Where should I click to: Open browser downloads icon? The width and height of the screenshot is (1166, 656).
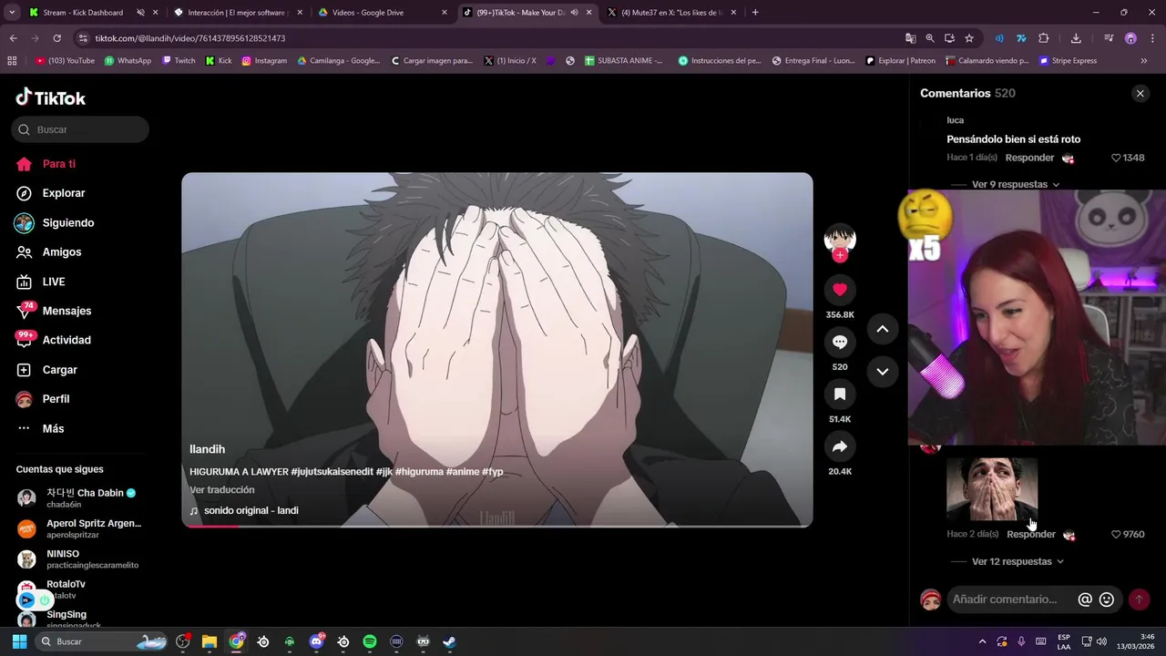pyautogui.click(x=1076, y=38)
